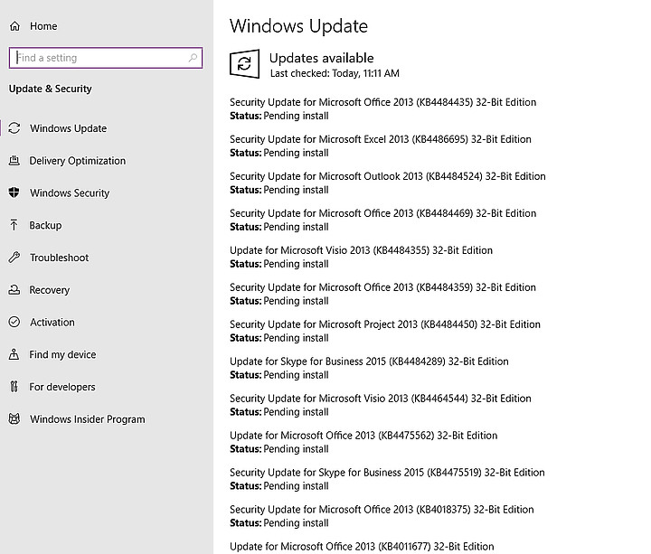Viewport: 651px width, 554px height.
Task: Click the large Updates available refresh icon
Action: point(244,64)
